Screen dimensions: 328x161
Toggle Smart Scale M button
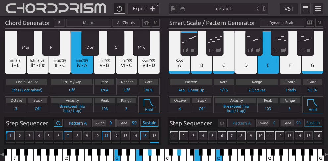pyautogui.click(x=319, y=23)
